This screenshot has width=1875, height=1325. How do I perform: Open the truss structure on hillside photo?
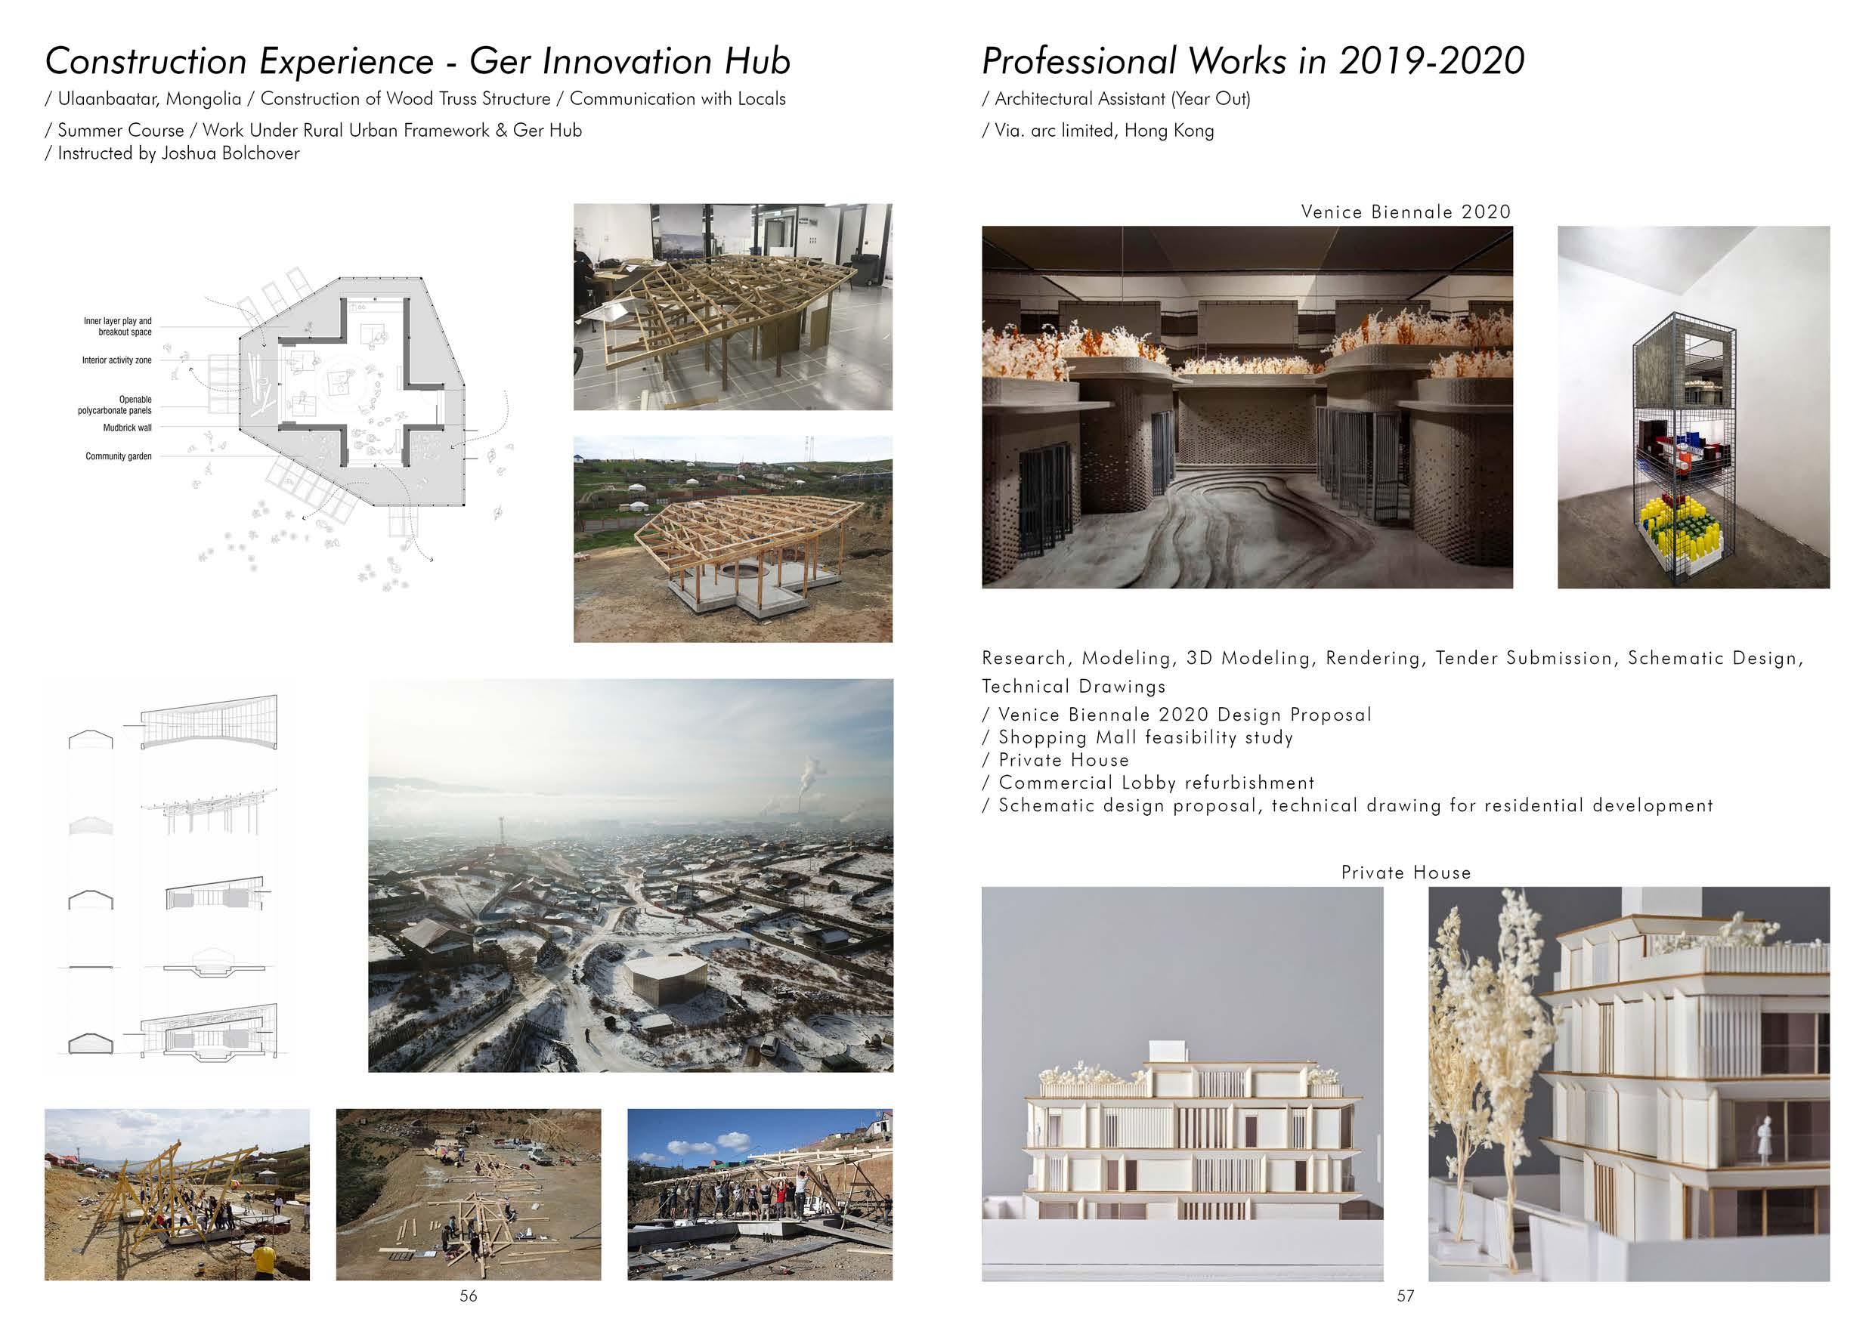click(x=732, y=539)
